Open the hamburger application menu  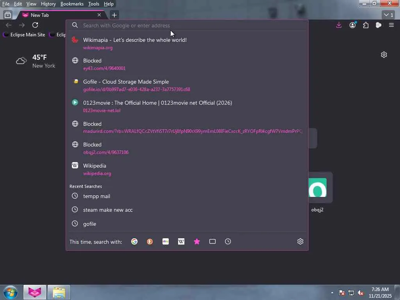pyautogui.click(x=391, y=25)
